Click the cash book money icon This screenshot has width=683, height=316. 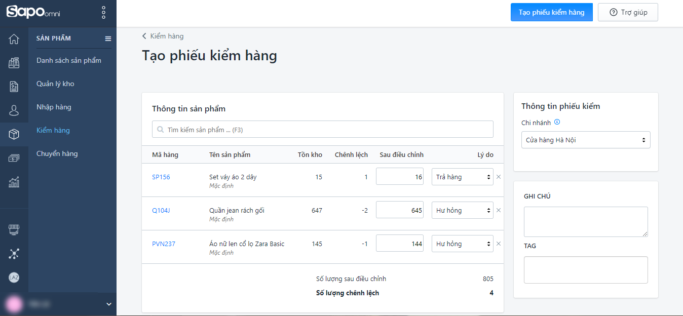click(x=14, y=159)
